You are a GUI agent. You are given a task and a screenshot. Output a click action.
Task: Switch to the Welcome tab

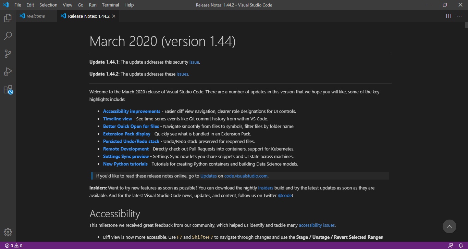37,16
